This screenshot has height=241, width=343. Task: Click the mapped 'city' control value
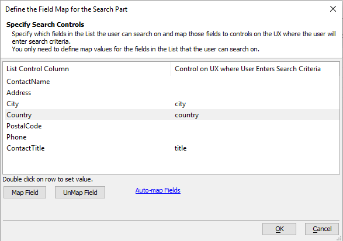[180, 104]
